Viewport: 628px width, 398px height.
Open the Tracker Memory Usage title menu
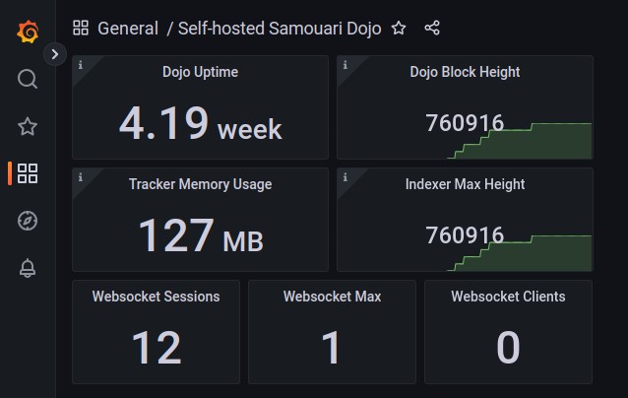[x=200, y=184]
